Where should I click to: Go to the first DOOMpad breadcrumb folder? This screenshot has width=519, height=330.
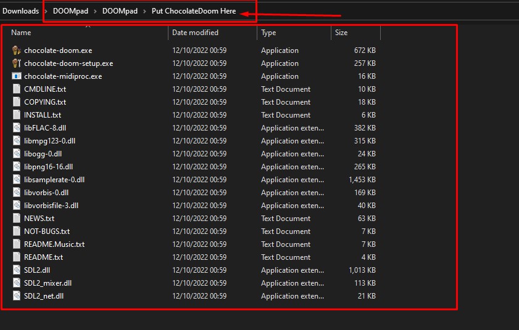click(70, 11)
